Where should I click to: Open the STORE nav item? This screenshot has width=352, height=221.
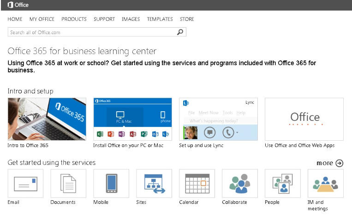pos(187,19)
